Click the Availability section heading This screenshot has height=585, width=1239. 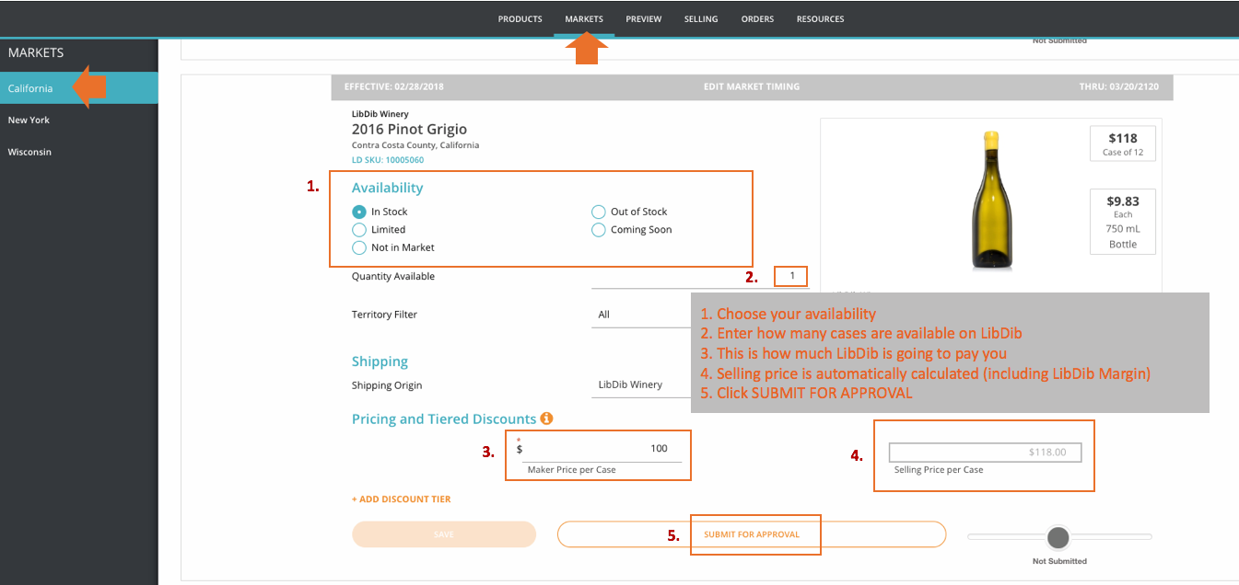coord(387,188)
